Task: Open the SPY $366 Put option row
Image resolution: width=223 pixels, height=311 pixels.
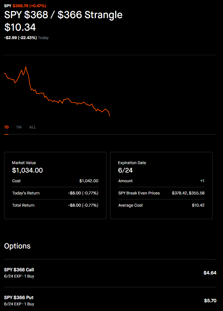Action: pos(110,301)
